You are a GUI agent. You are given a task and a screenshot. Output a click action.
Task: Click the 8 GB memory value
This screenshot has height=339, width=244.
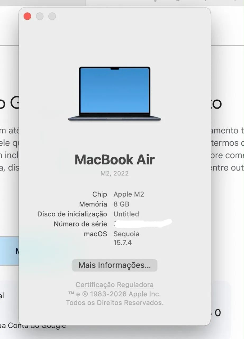(x=121, y=204)
